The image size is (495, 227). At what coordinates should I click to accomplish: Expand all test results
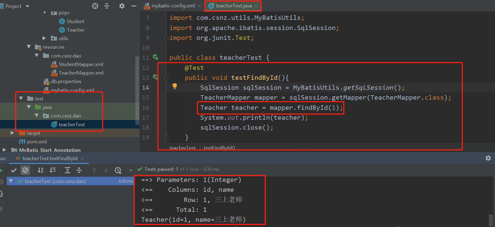67,170
